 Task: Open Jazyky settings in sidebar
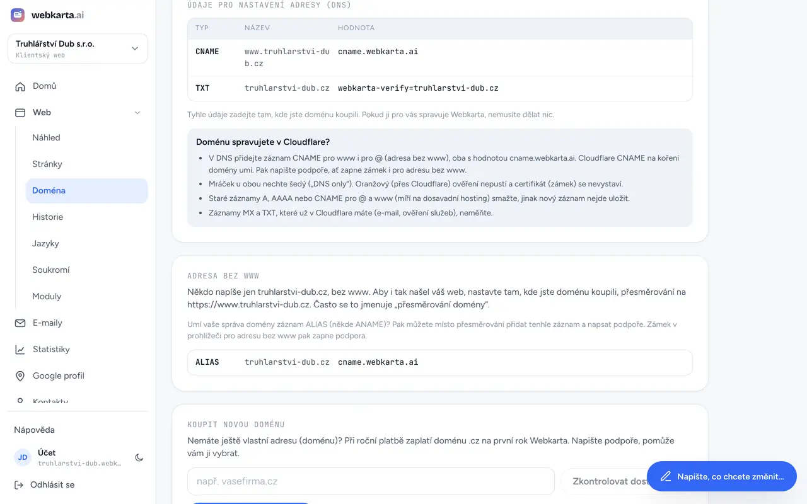coord(86,243)
